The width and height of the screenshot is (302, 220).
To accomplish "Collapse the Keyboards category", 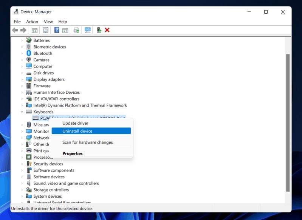I will 22,112.
